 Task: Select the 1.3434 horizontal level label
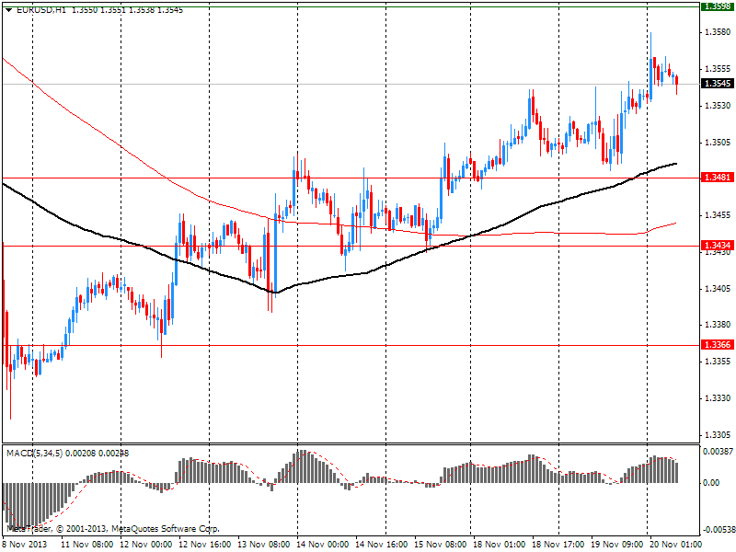click(x=717, y=246)
